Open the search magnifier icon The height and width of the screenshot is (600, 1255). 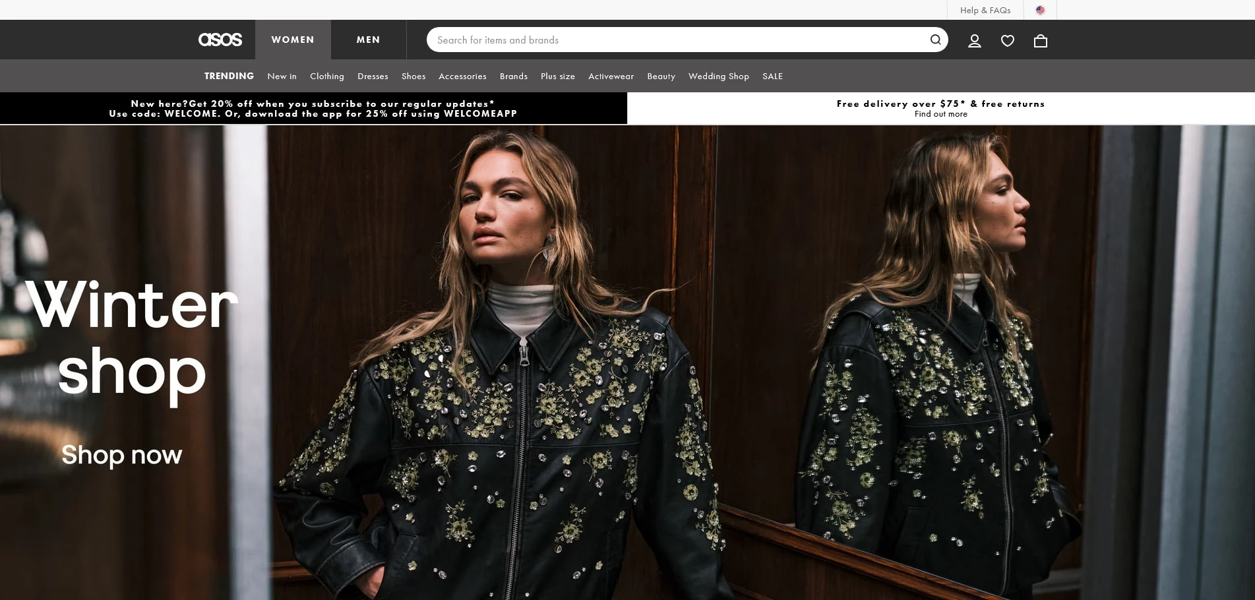point(934,39)
